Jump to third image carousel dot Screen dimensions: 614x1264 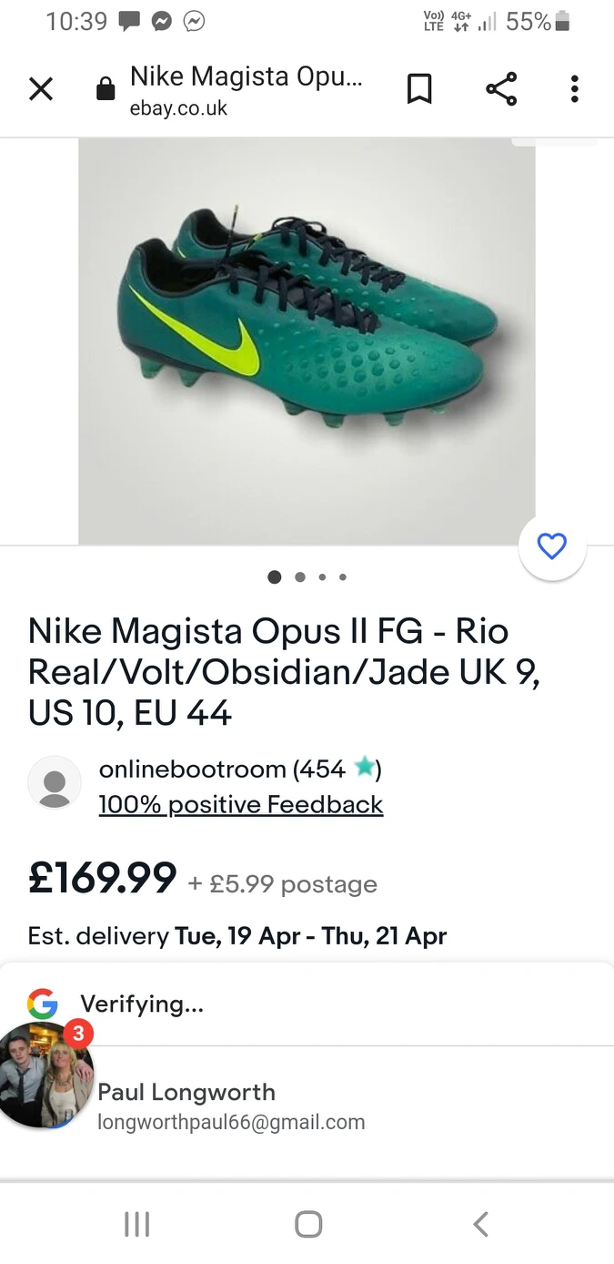point(322,576)
